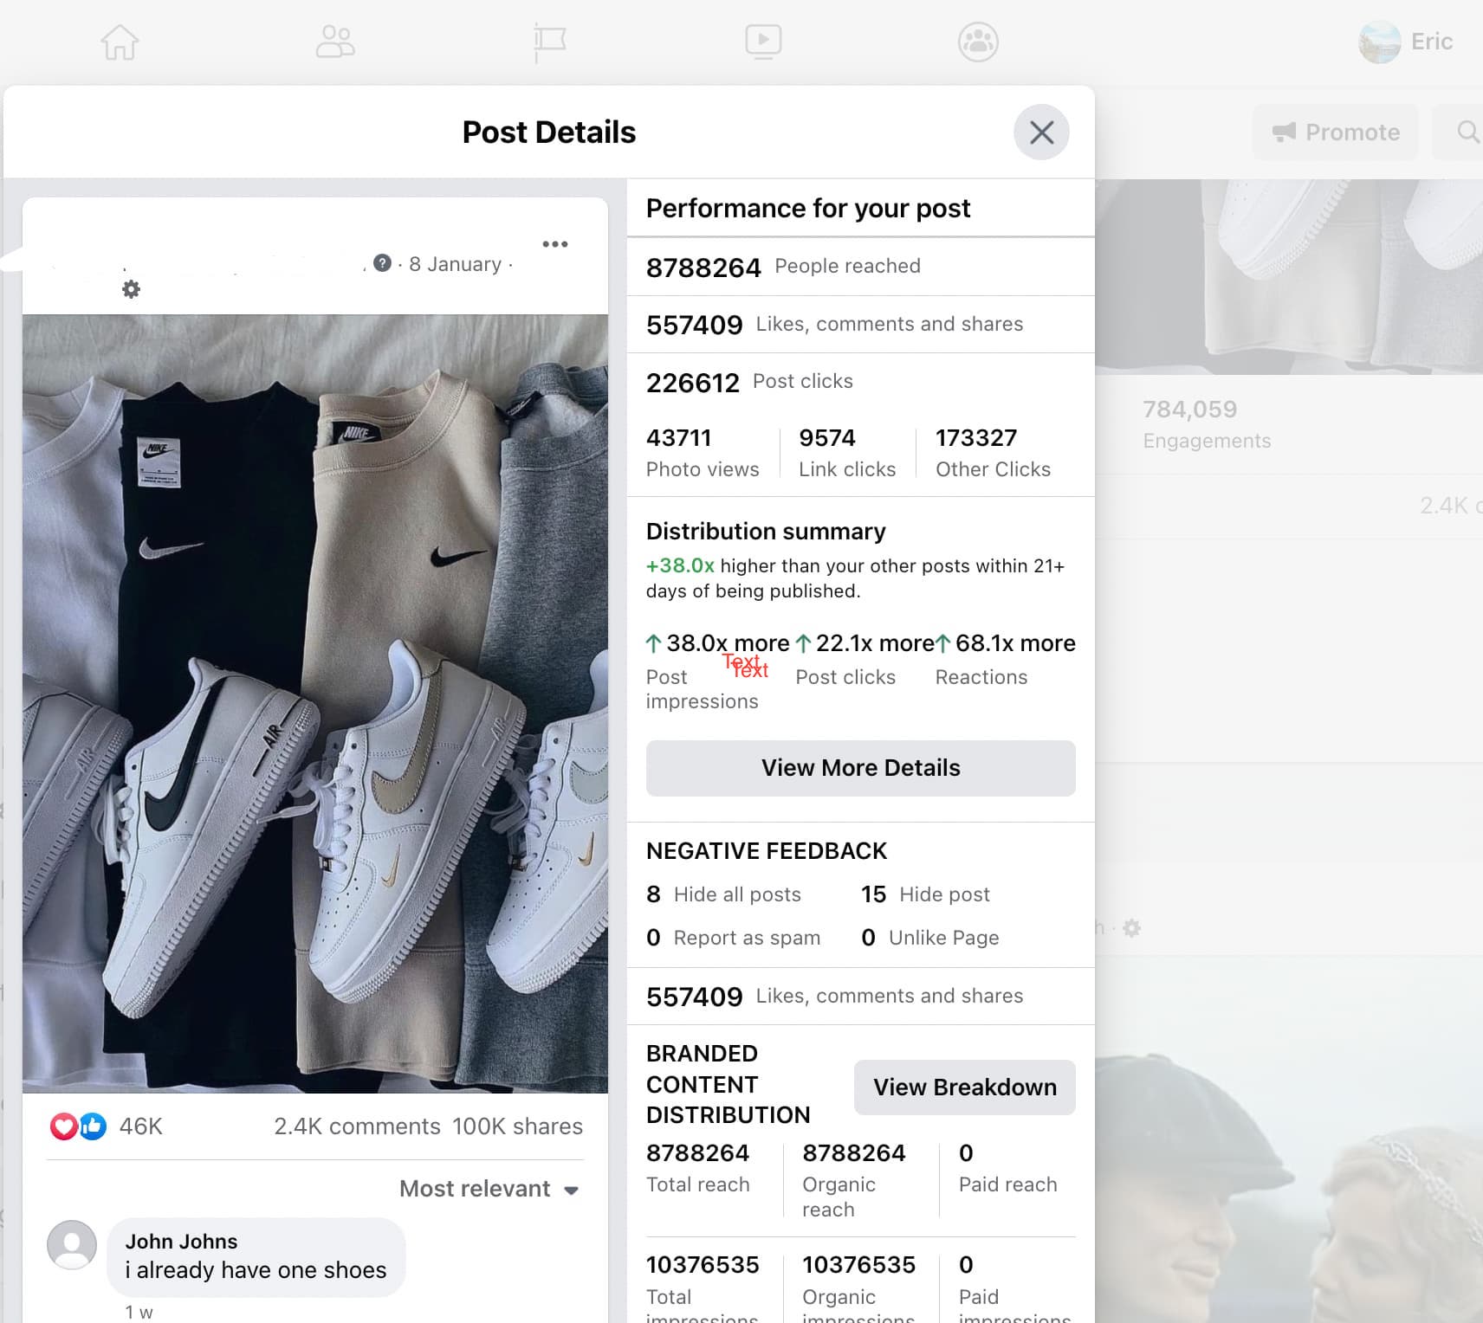Image resolution: width=1483 pixels, height=1323 pixels.
Task: Click the gear icon under post header
Action: click(x=131, y=289)
